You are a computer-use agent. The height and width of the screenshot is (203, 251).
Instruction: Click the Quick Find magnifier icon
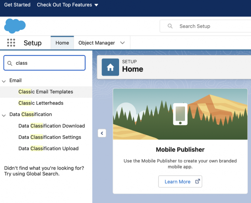point(10,63)
